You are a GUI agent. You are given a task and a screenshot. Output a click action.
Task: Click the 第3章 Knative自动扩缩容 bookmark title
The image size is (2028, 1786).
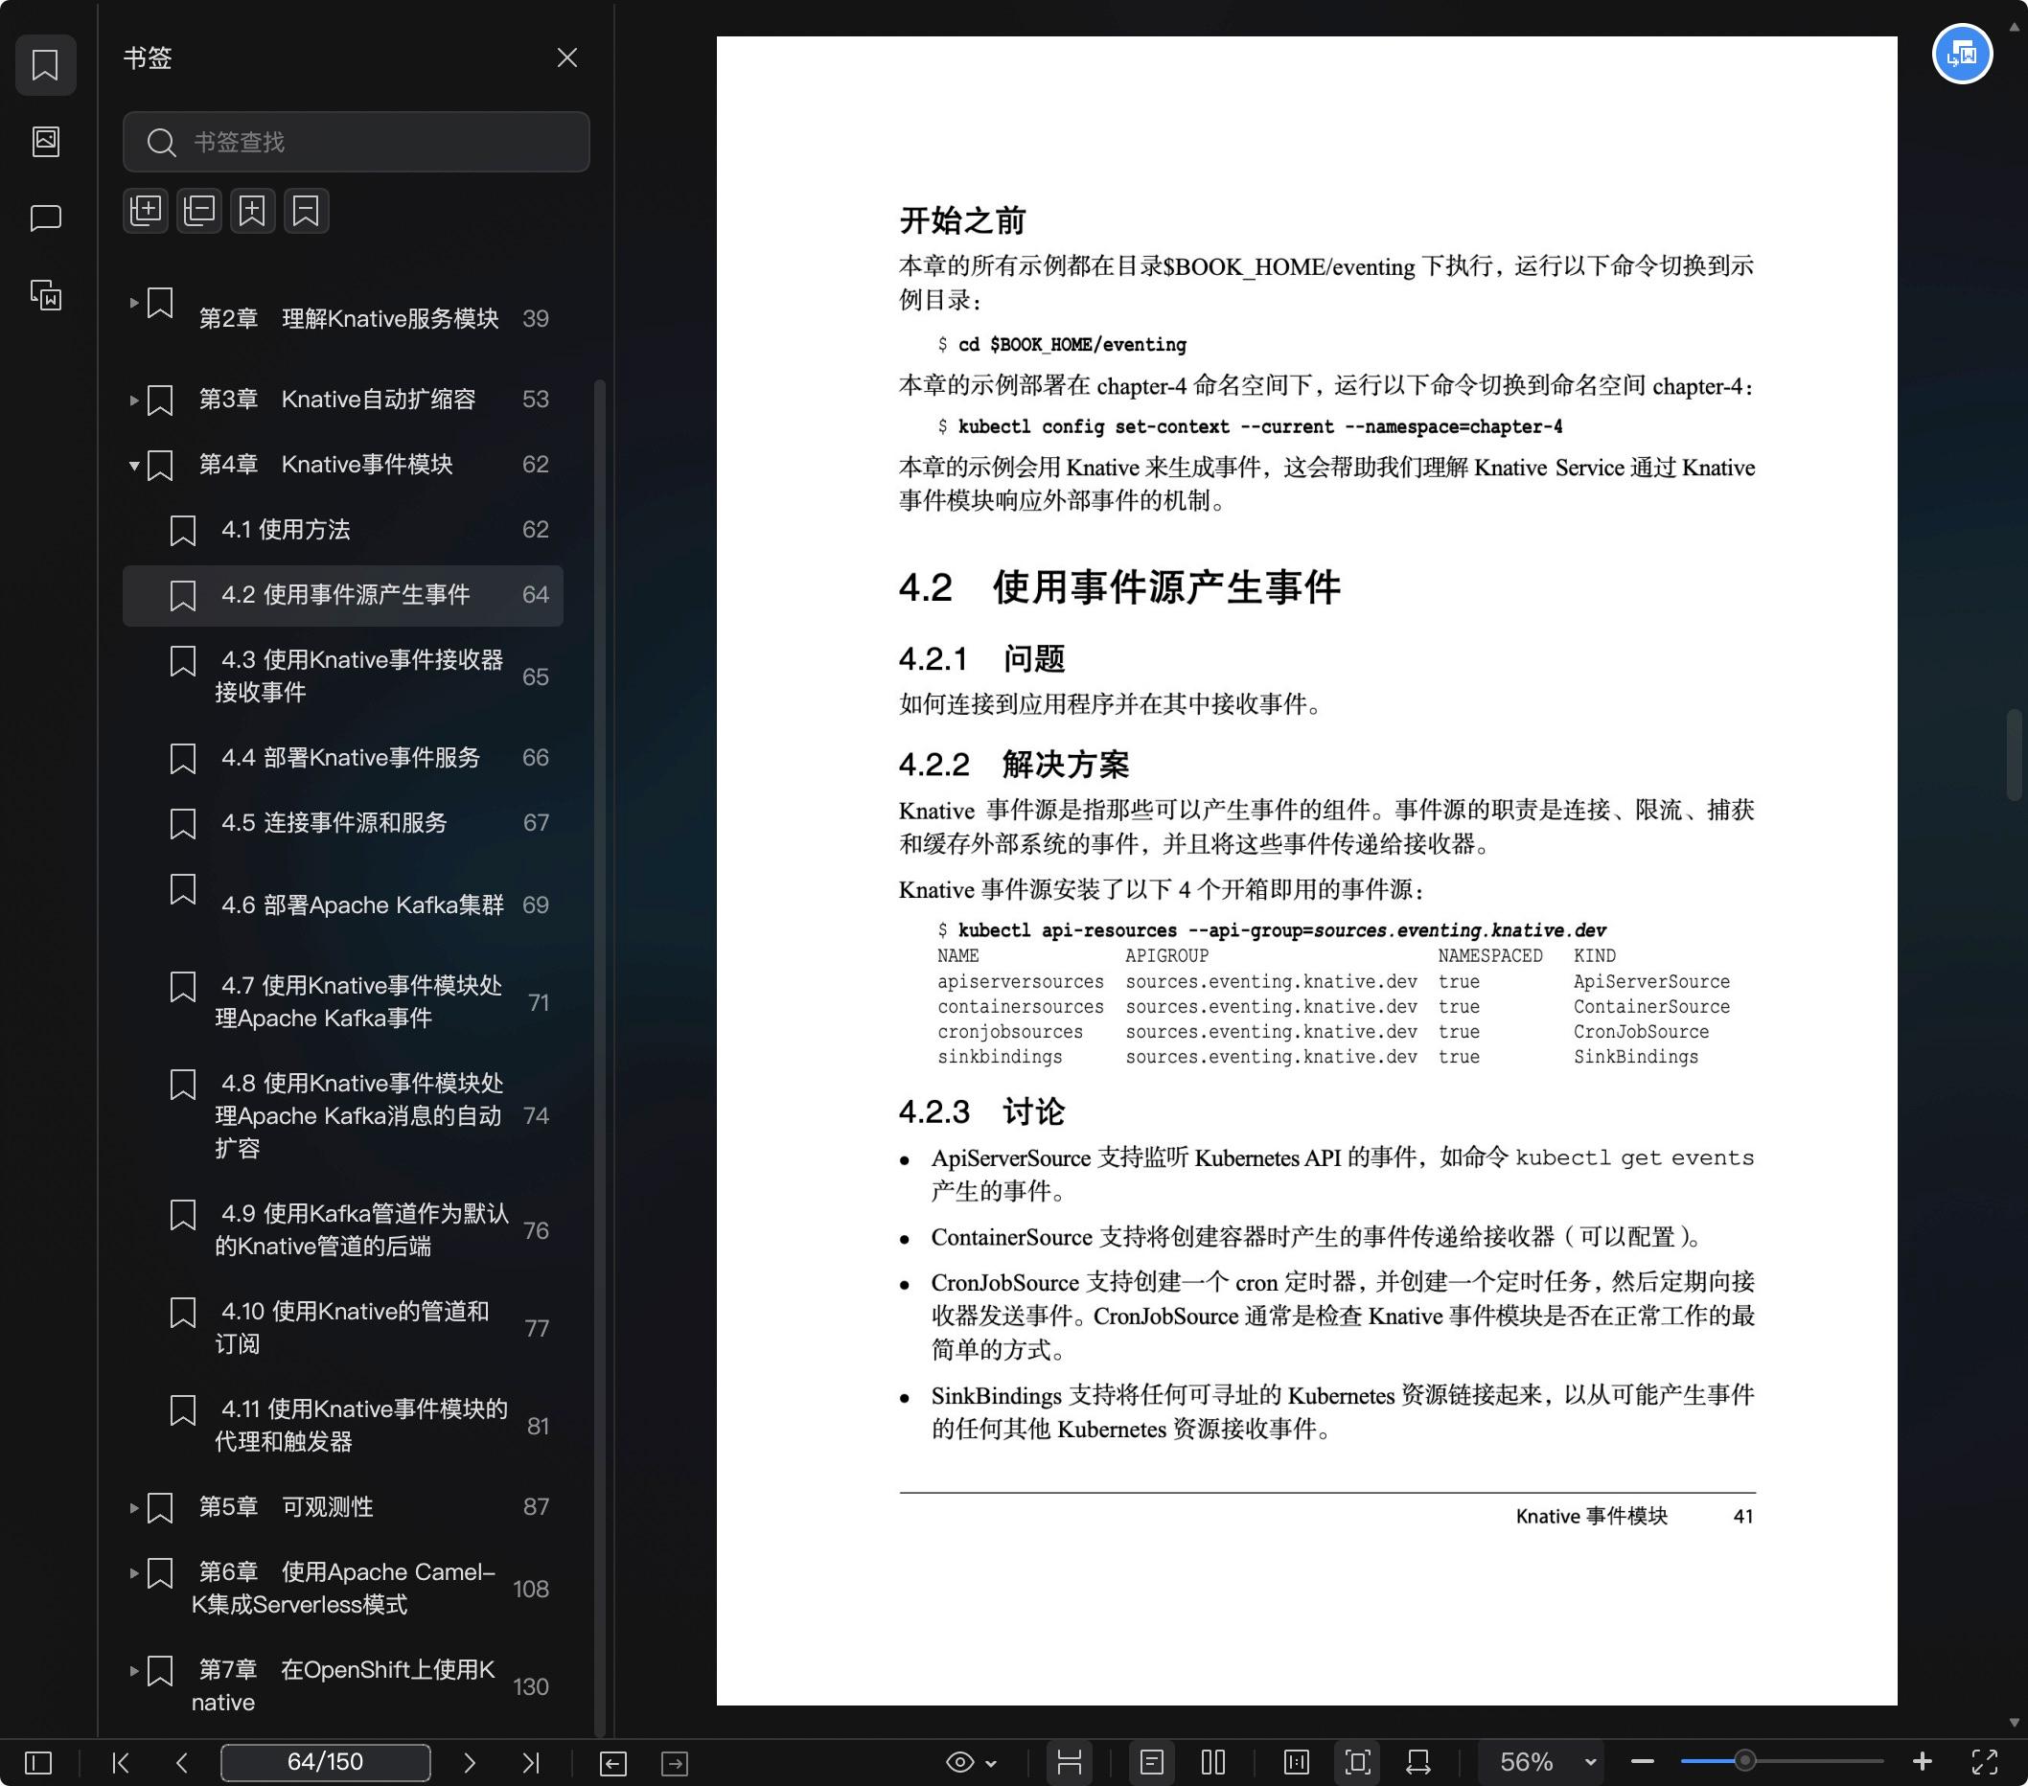pos(337,400)
